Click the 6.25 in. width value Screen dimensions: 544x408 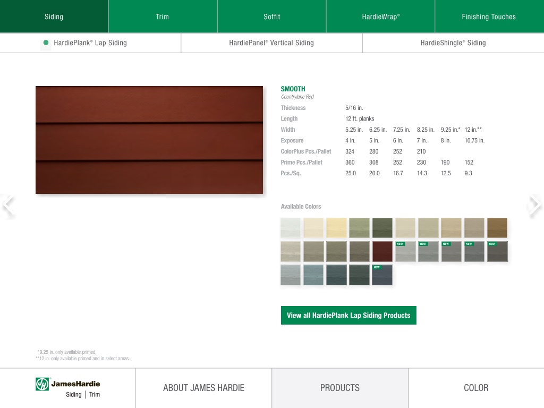[378, 130]
